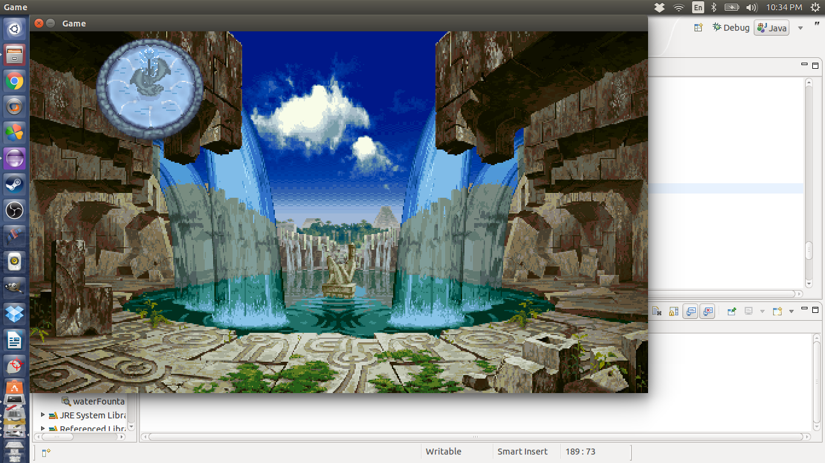Viewport: 825px width, 463px height.
Task: Click the console's horizontal scrollbar
Action: tap(476, 437)
